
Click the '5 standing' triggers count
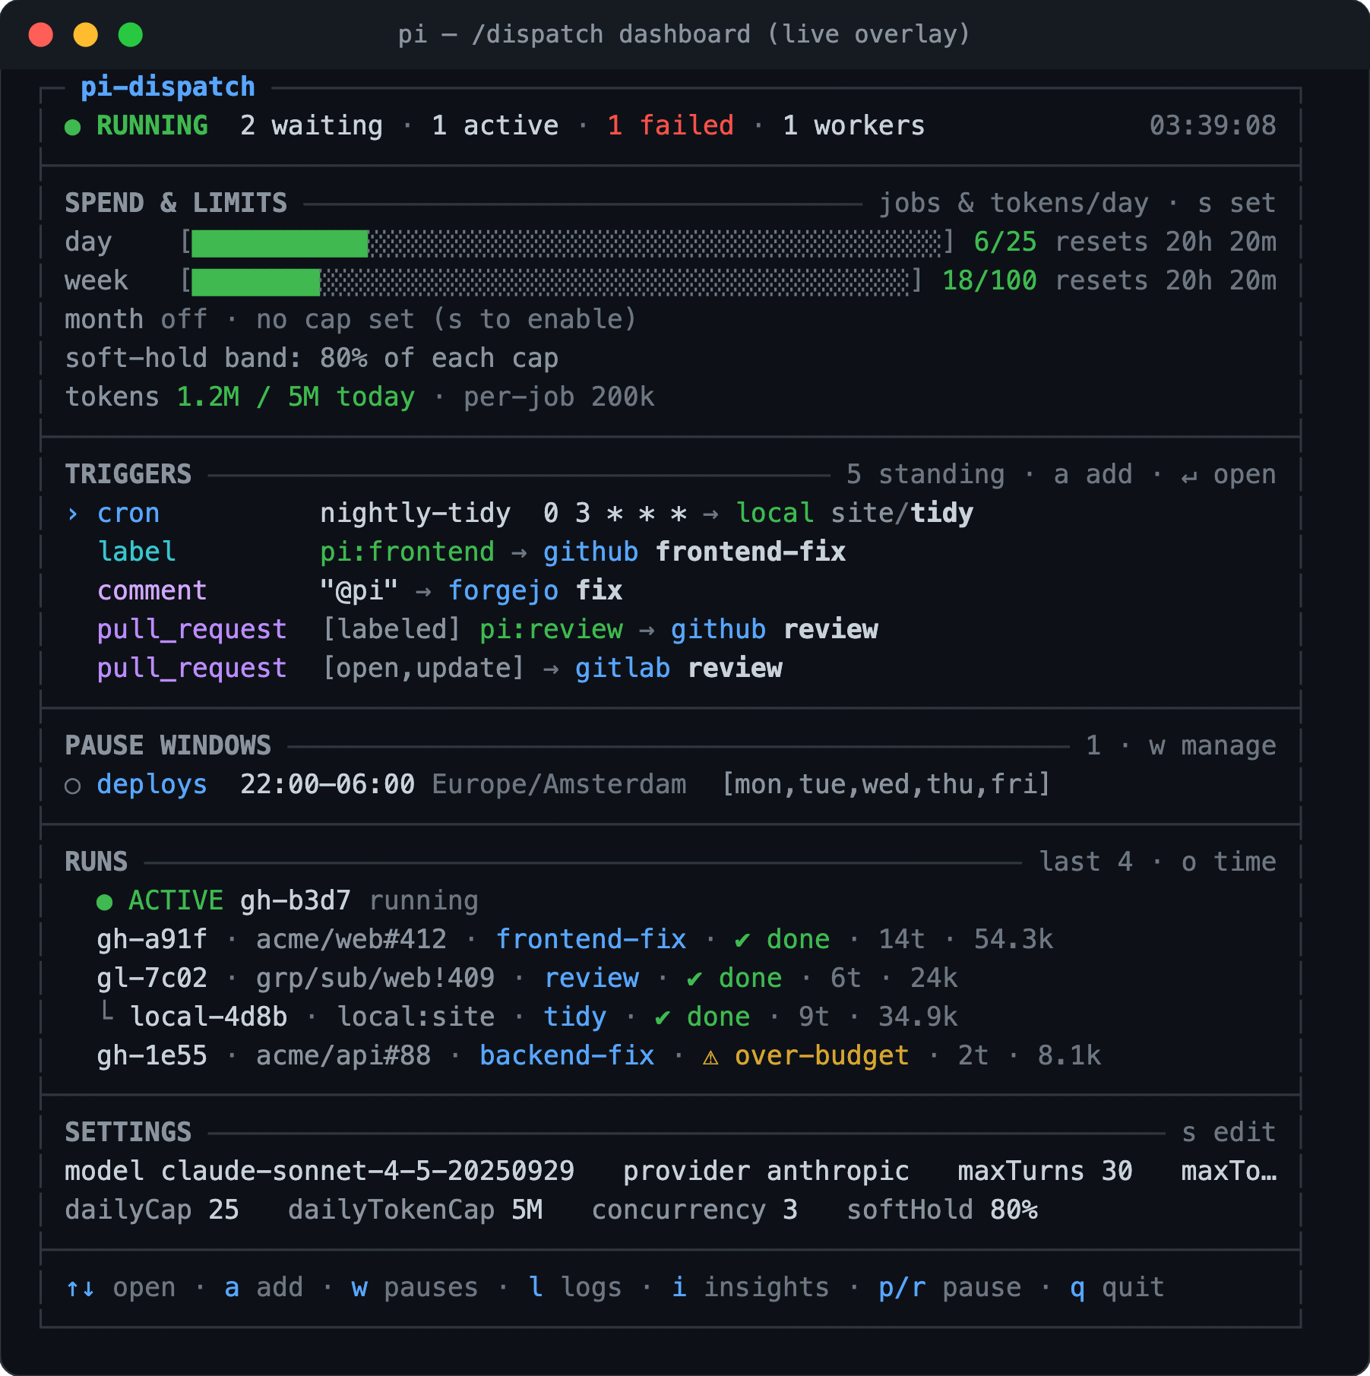coord(925,474)
